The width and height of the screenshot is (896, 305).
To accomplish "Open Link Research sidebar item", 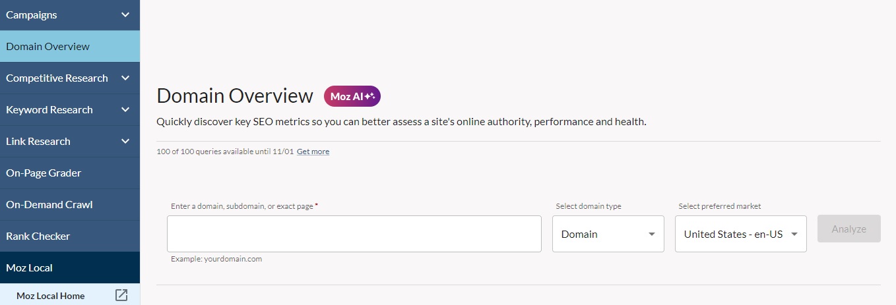I will [70, 141].
